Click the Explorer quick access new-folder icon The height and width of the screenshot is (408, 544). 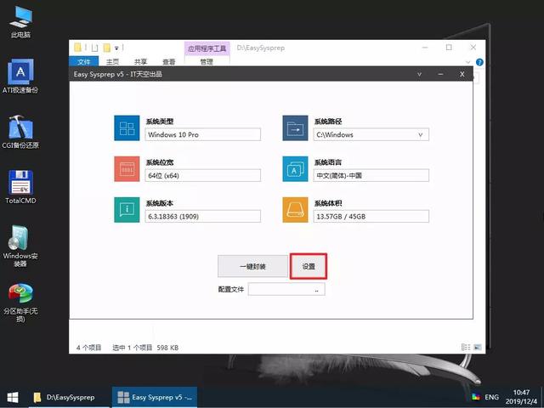[x=107, y=48]
